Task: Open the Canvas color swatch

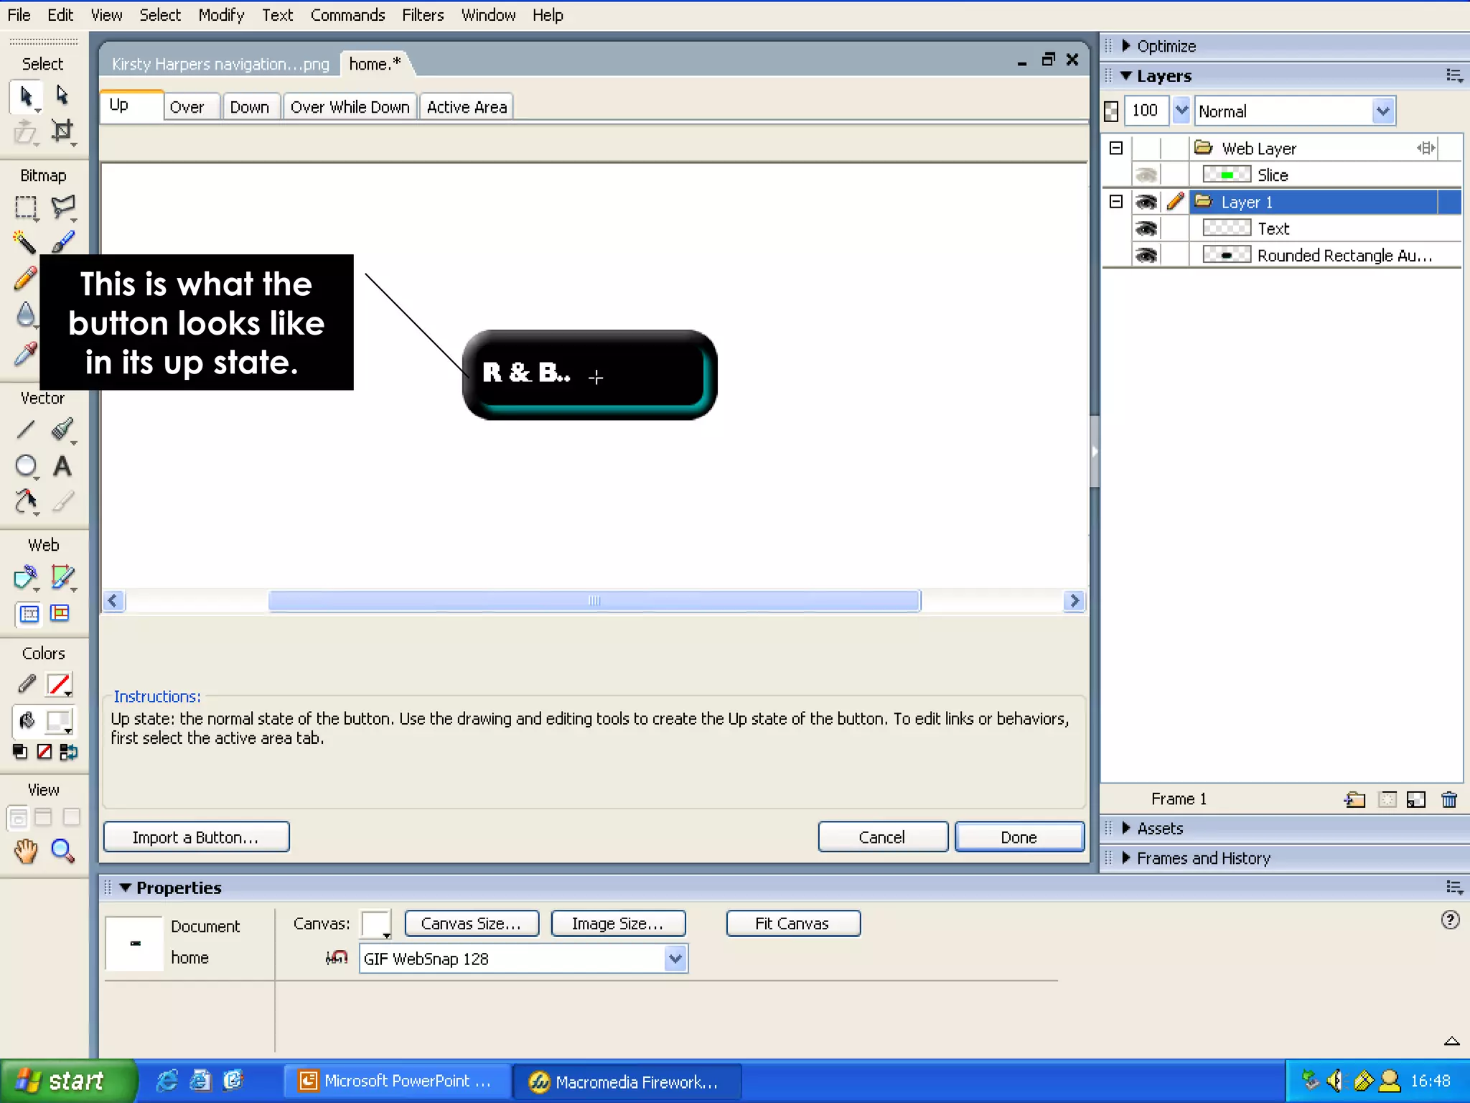Action: [376, 923]
